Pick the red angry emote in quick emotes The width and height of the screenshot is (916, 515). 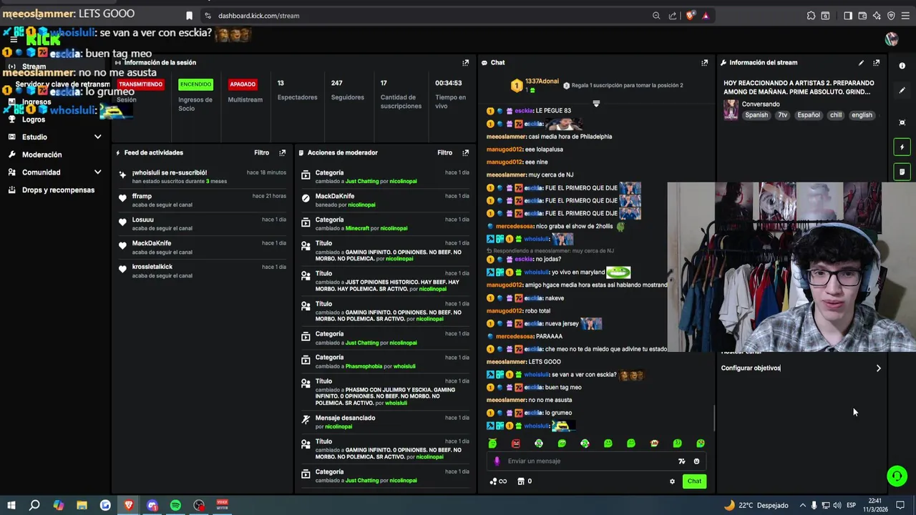pyautogui.click(x=515, y=443)
